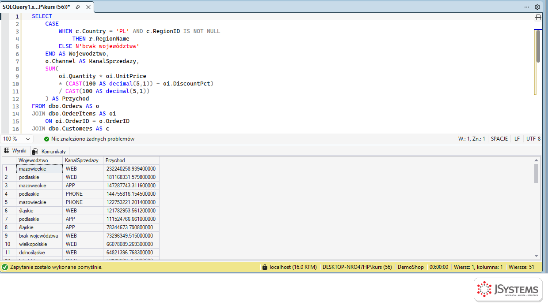Click the 'DESKTOP-NRO47HP\kurs (56)' status entry
This screenshot has width=548, height=305.
click(357, 267)
